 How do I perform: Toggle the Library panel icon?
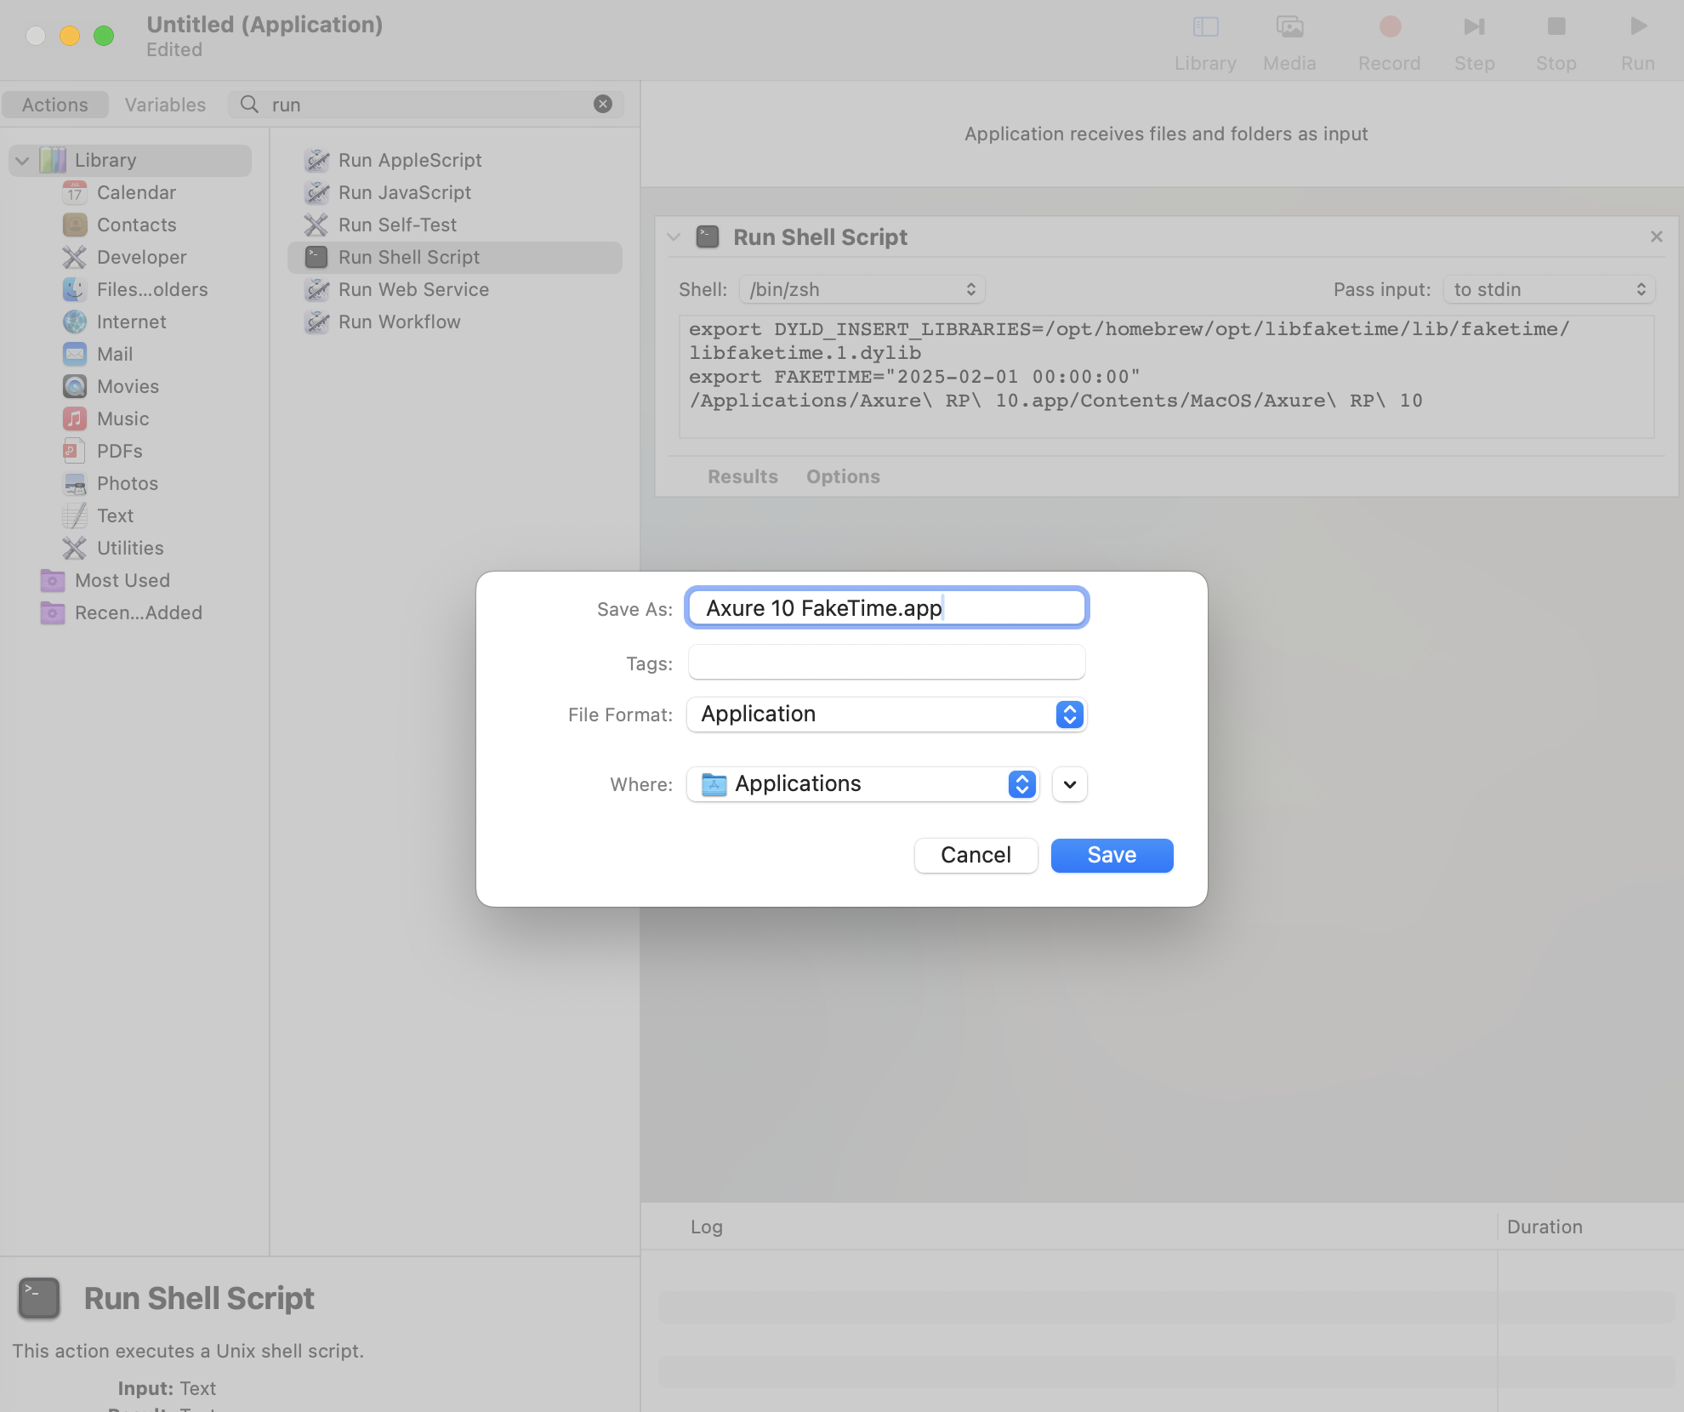tap(1205, 27)
